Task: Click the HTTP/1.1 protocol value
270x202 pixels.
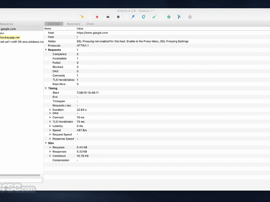Action: point(83,46)
